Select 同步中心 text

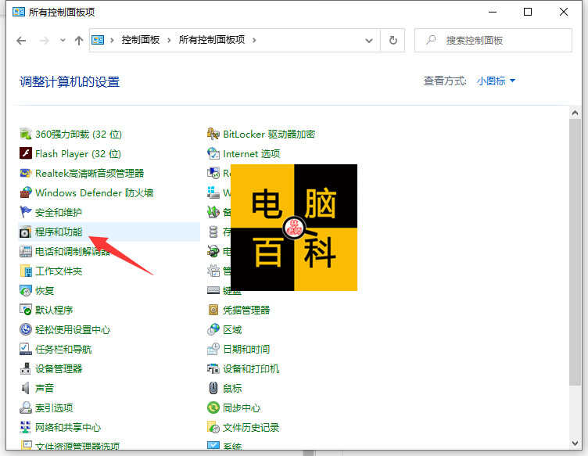pyautogui.click(x=242, y=408)
